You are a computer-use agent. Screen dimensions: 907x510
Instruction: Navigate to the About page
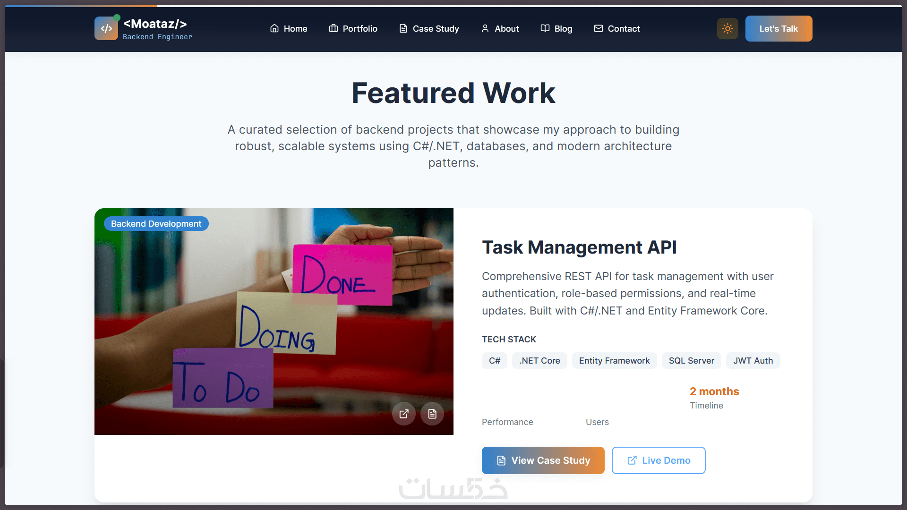(x=500, y=29)
